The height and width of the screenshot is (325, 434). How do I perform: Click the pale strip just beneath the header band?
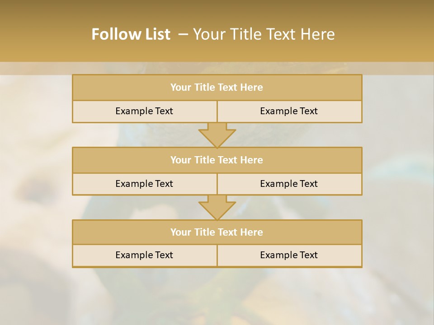point(217,68)
